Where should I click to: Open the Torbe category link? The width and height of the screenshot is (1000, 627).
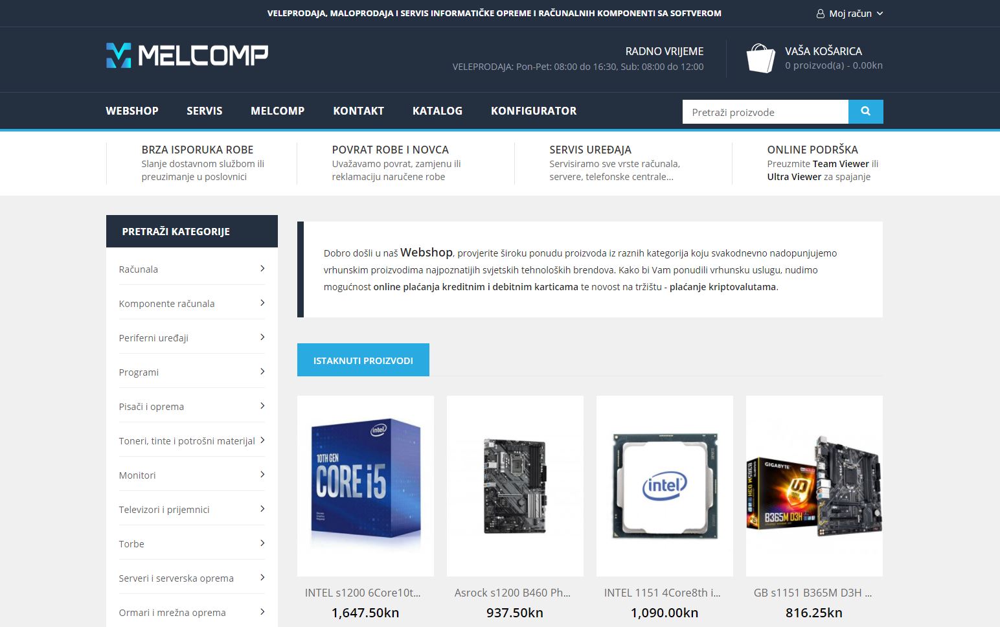(x=131, y=543)
